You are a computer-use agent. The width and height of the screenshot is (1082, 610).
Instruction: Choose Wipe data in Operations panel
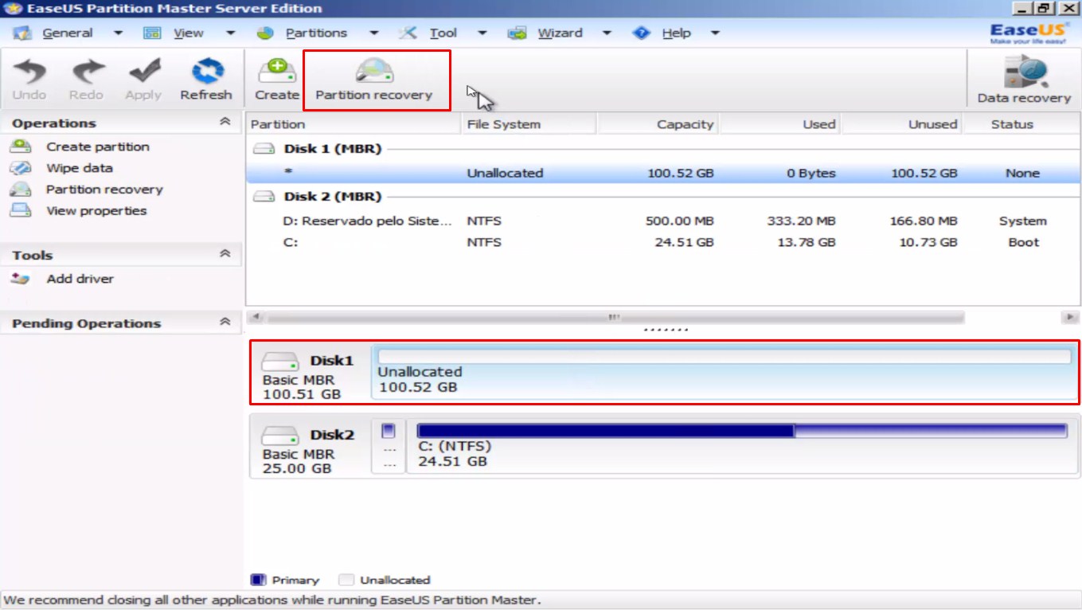tap(79, 168)
